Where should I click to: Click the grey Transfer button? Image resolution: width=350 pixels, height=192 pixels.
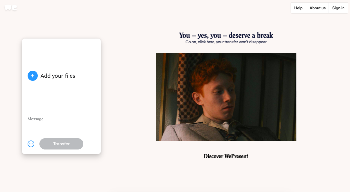pyautogui.click(x=61, y=144)
